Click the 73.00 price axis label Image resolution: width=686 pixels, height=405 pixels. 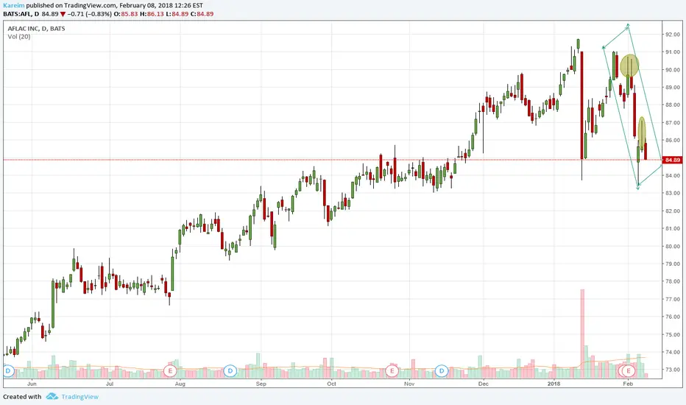[x=673, y=370]
